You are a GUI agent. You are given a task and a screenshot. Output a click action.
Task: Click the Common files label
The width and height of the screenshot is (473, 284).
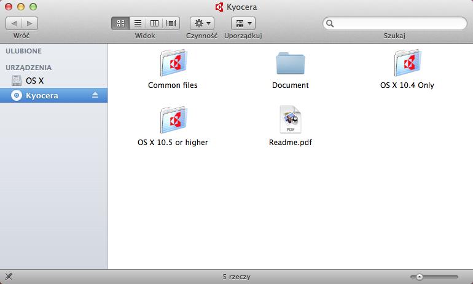173,85
